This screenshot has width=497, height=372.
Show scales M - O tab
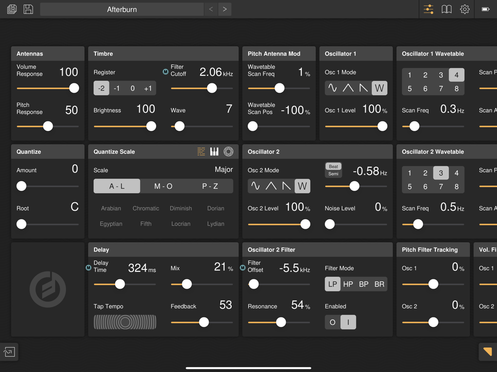point(163,186)
